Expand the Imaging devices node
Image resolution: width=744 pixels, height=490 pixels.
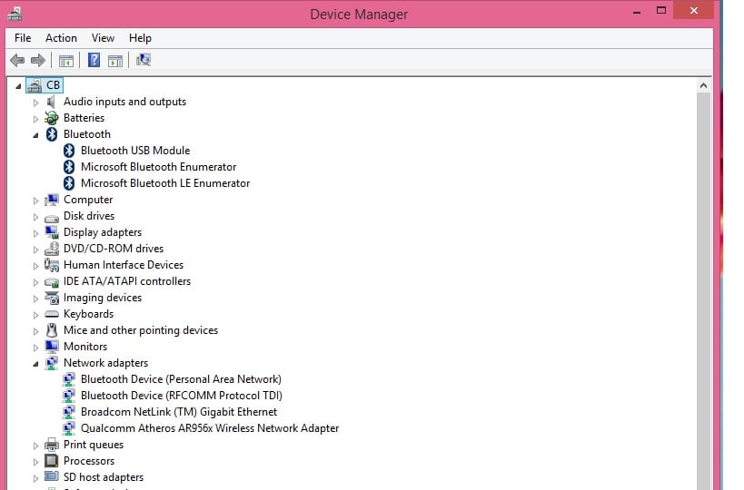35,299
